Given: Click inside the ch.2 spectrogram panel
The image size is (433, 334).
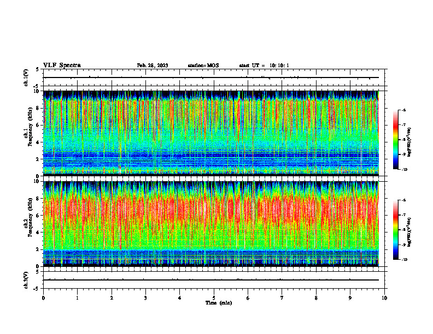Looking at the screenshot, I should pos(211,224).
